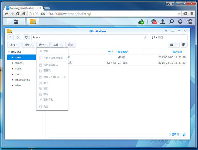The width and height of the screenshot is (198, 150).
Task: Bookmark current path with the star icon
Action: 145,37
